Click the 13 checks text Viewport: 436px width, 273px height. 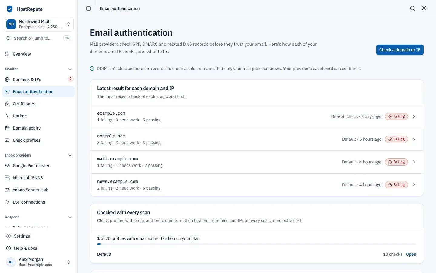tap(392, 254)
